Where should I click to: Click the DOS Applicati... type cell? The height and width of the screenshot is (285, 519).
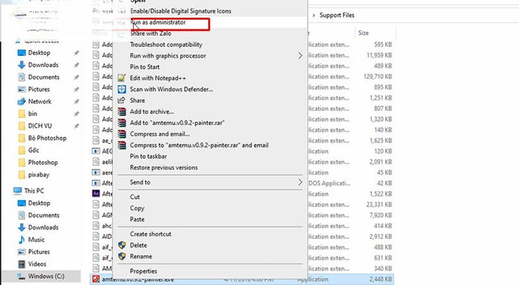click(330, 183)
